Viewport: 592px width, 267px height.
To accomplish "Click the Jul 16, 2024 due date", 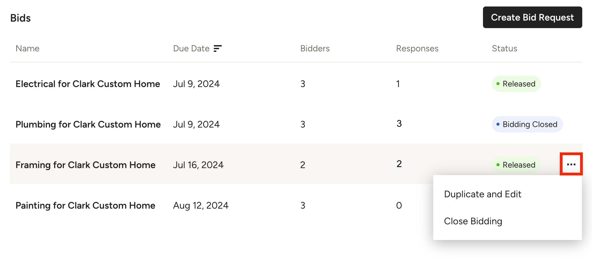I will [x=198, y=165].
